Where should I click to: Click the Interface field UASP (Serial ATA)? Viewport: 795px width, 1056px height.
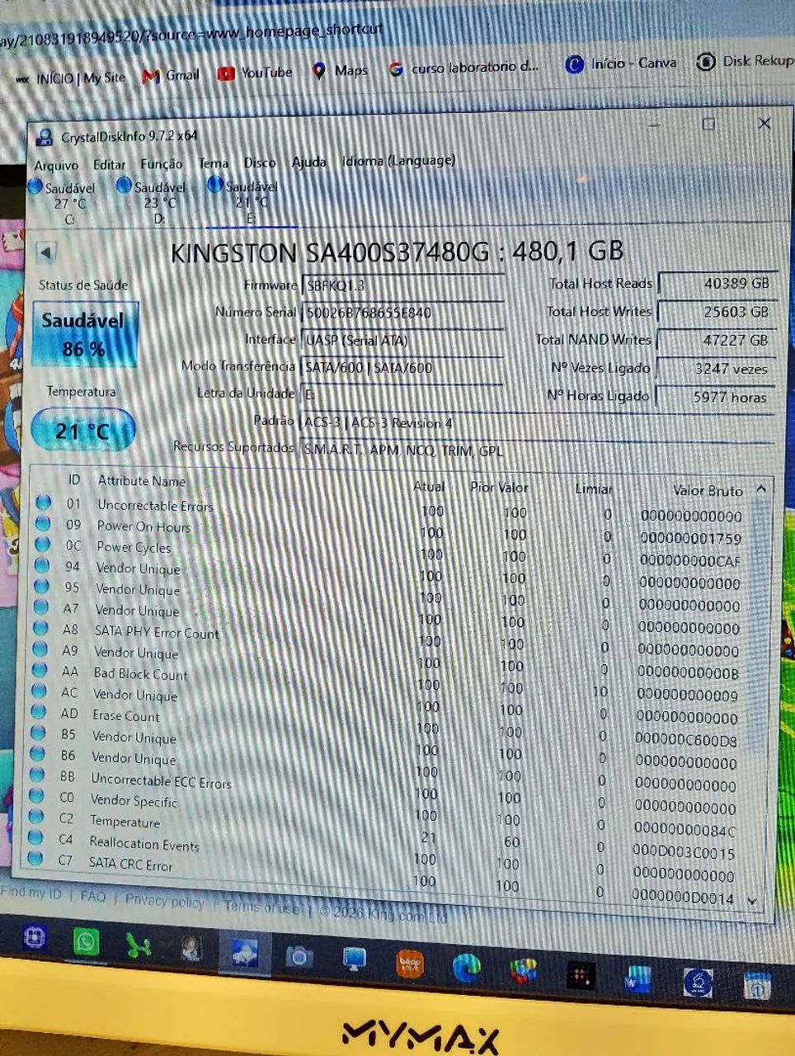(402, 340)
